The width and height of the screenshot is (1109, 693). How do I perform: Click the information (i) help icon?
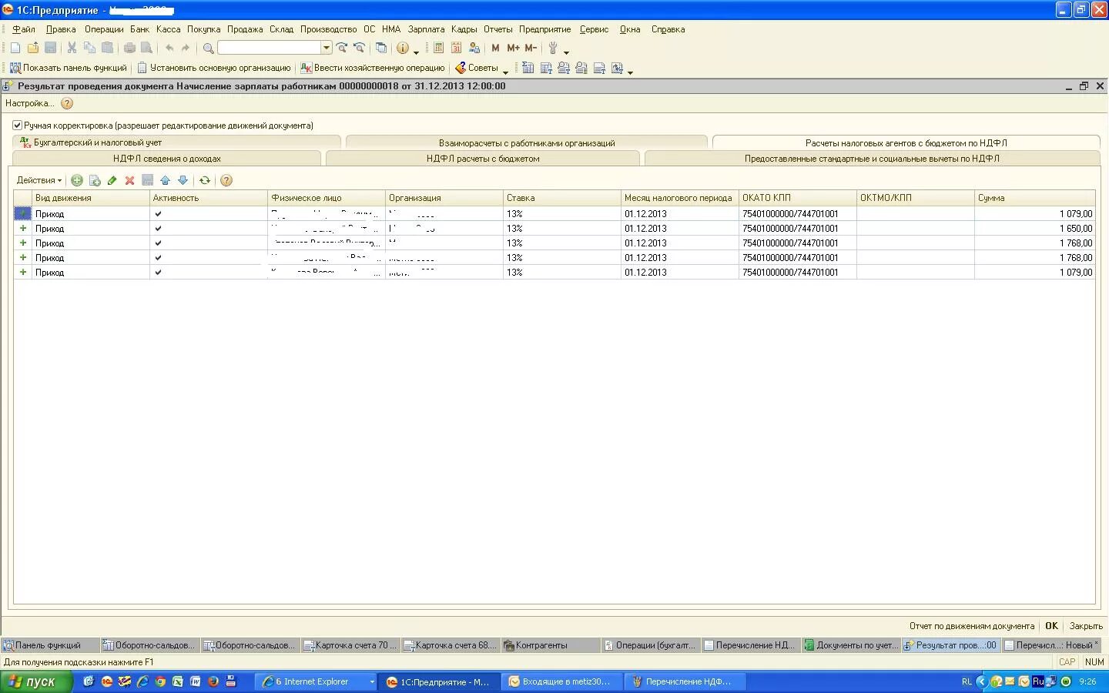tap(403, 48)
